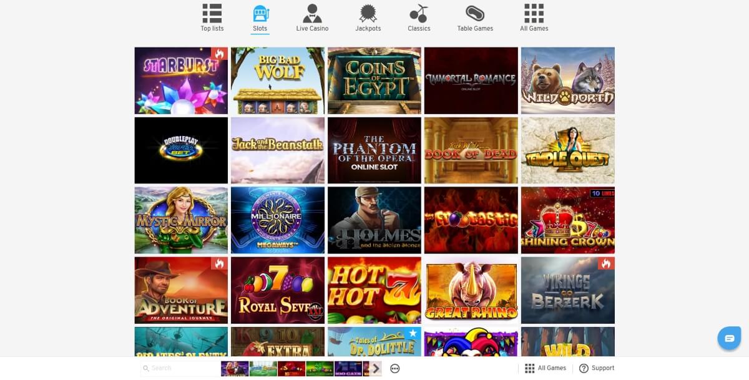Open the Table Games chip icon
The width and height of the screenshot is (749, 380).
[475, 13]
